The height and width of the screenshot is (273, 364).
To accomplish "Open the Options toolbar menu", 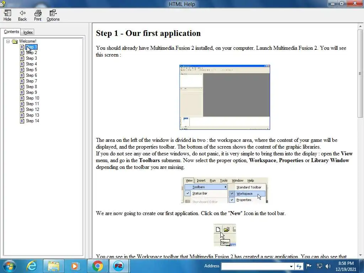I will coord(53,16).
